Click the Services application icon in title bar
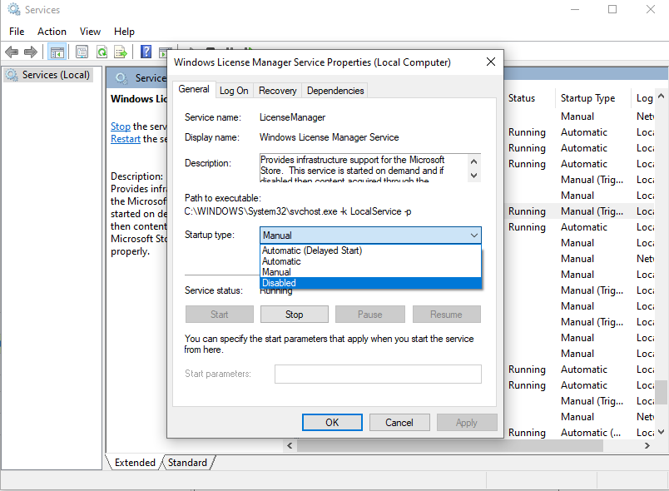The height and width of the screenshot is (491, 669). 12,9
